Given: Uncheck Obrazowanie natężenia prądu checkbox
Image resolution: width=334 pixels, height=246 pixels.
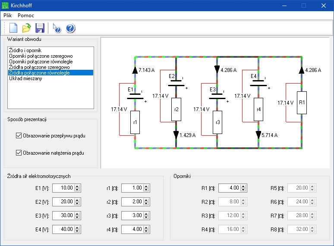Looking at the screenshot, I should [19, 153].
